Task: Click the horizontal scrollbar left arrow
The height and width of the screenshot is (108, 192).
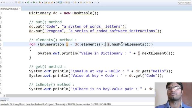Action: tap(4, 96)
